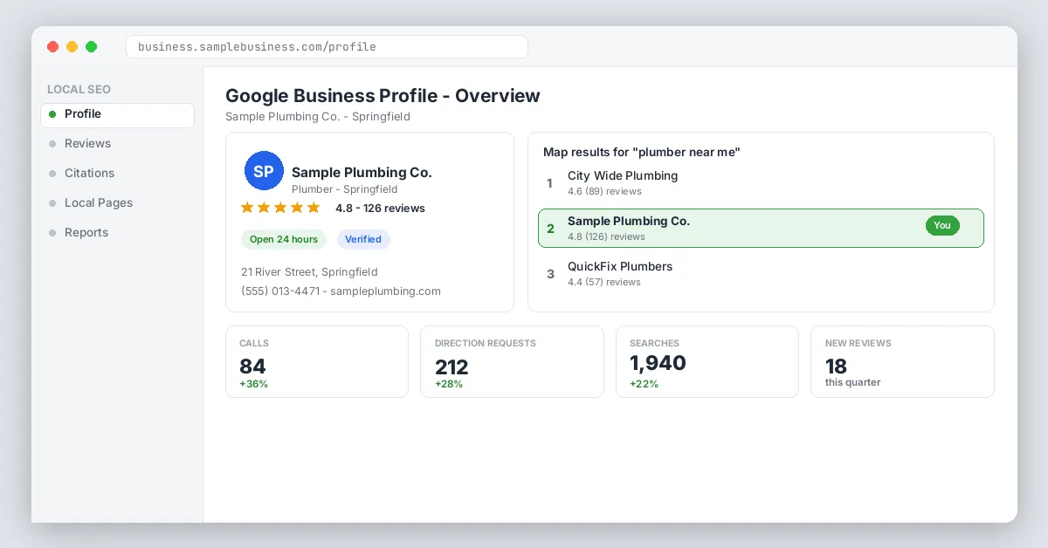Click the +28% direction requests change
Screen dimensions: 1048x548
(x=449, y=384)
